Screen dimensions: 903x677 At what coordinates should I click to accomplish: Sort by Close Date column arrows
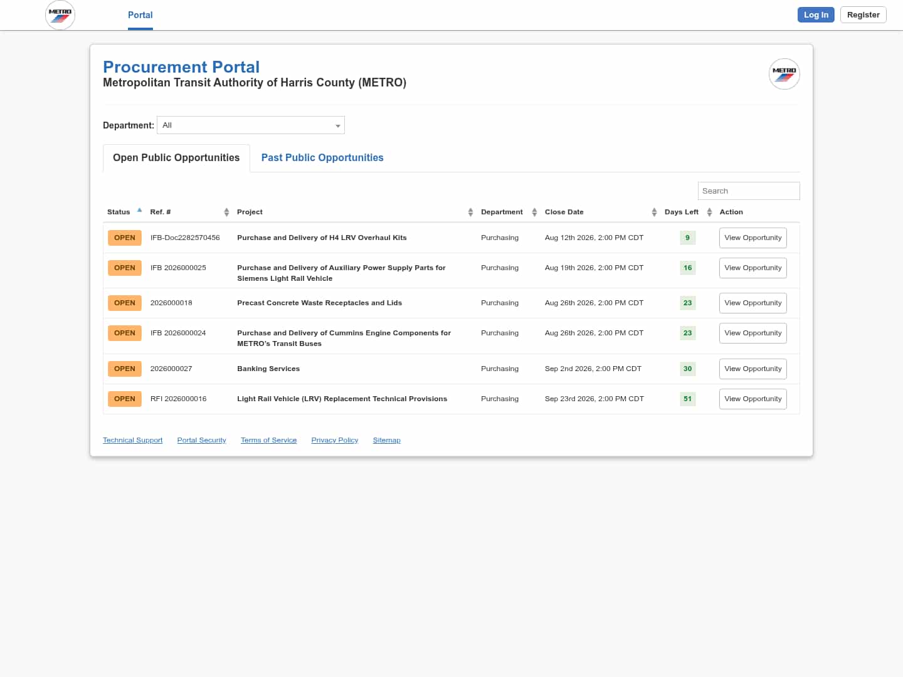coord(654,213)
